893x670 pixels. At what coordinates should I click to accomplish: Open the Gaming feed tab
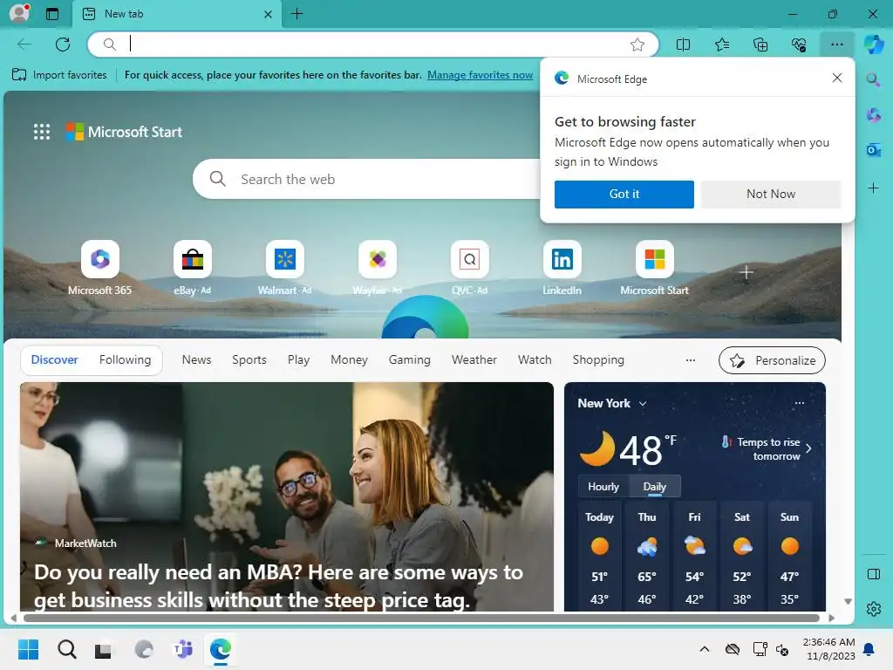410,360
